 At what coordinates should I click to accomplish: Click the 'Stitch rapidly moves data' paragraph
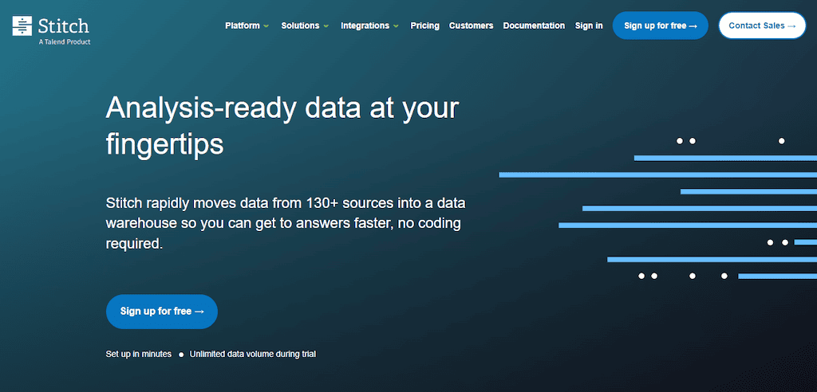click(x=286, y=223)
